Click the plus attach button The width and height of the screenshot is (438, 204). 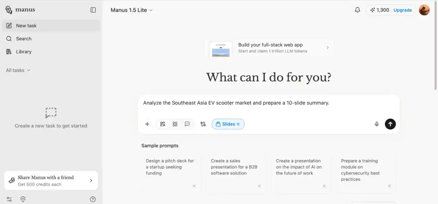[147, 124]
